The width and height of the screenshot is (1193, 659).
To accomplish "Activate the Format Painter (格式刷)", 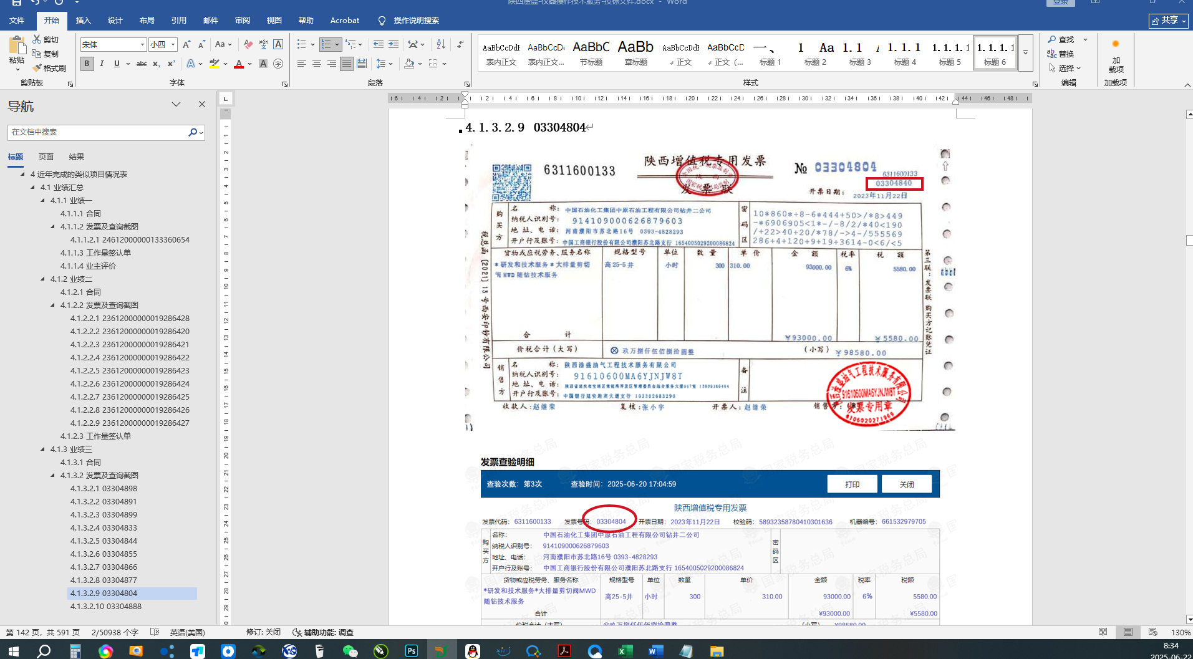I will point(49,68).
